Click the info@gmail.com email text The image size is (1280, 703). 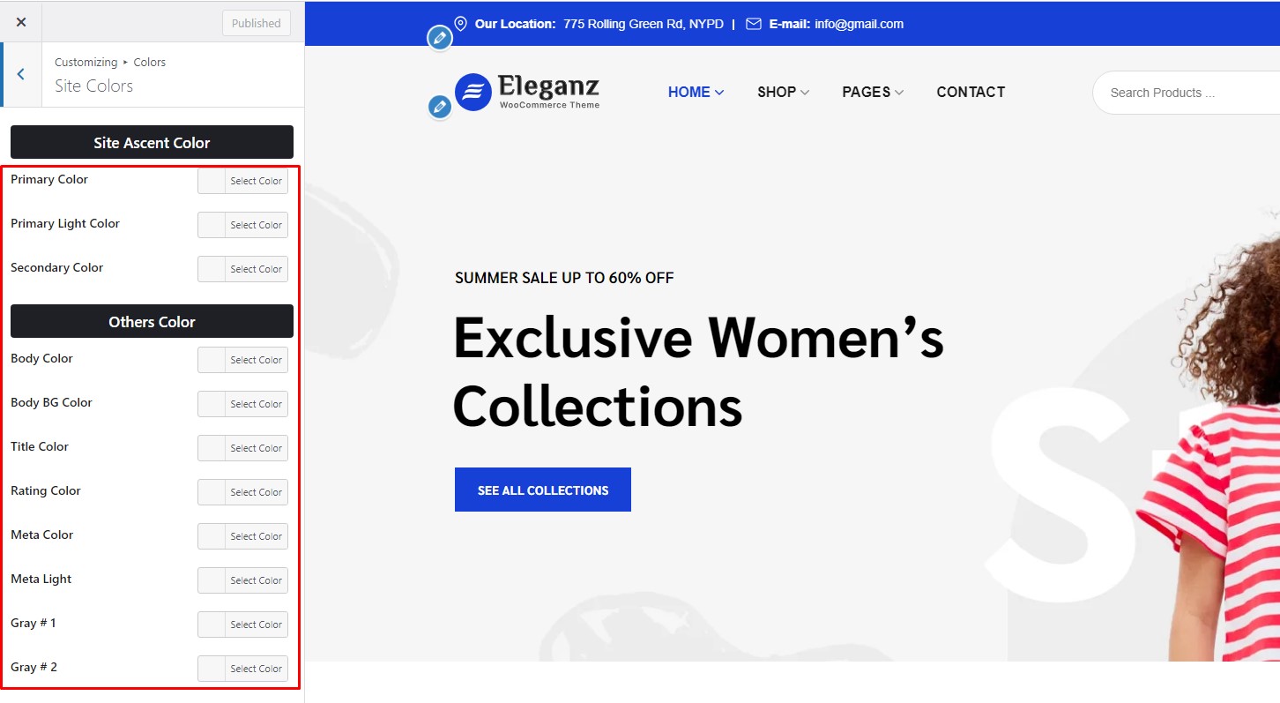(x=860, y=24)
